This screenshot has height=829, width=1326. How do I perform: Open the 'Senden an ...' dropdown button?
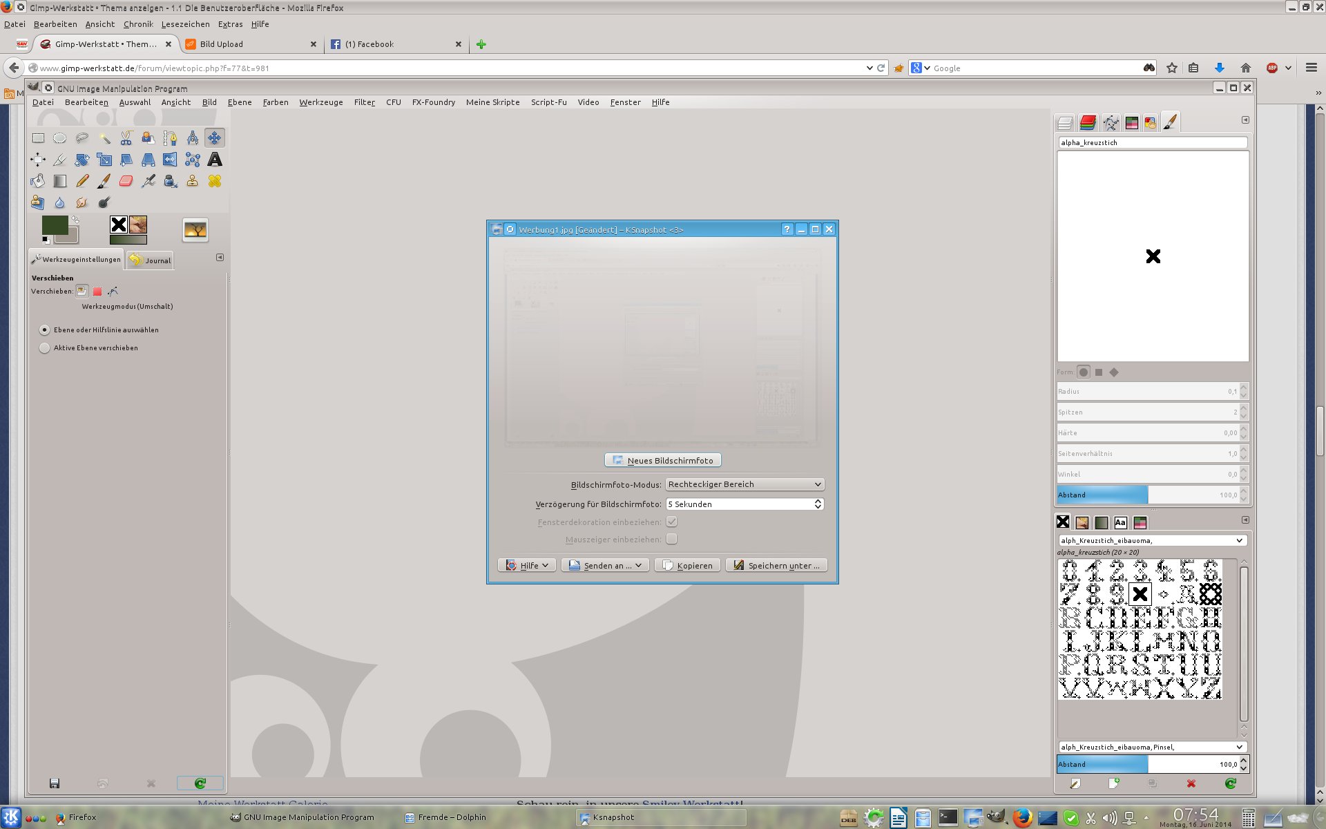(x=605, y=565)
